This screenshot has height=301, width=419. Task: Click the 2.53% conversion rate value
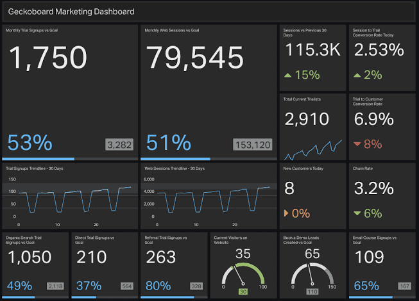[x=379, y=50]
